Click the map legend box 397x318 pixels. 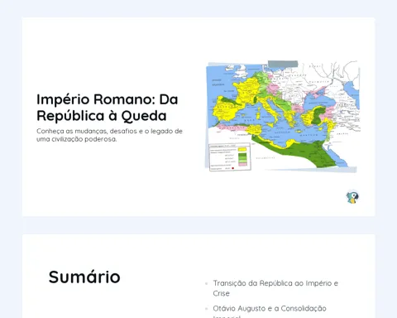230,157
